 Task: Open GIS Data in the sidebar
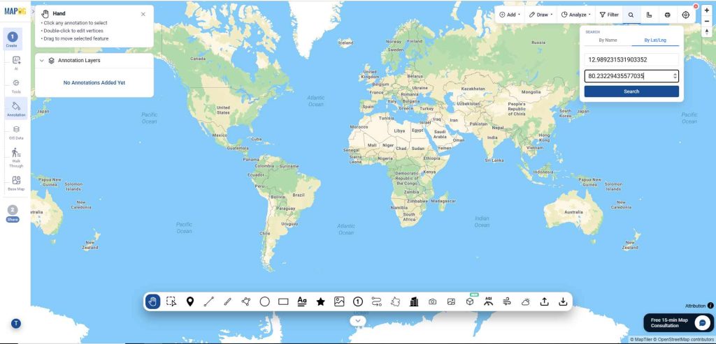click(16, 133)
